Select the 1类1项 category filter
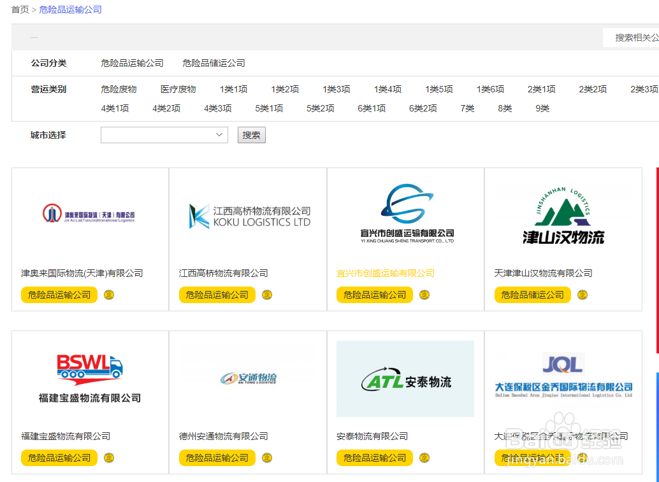The image size is (659, 482). click(234, 89)
